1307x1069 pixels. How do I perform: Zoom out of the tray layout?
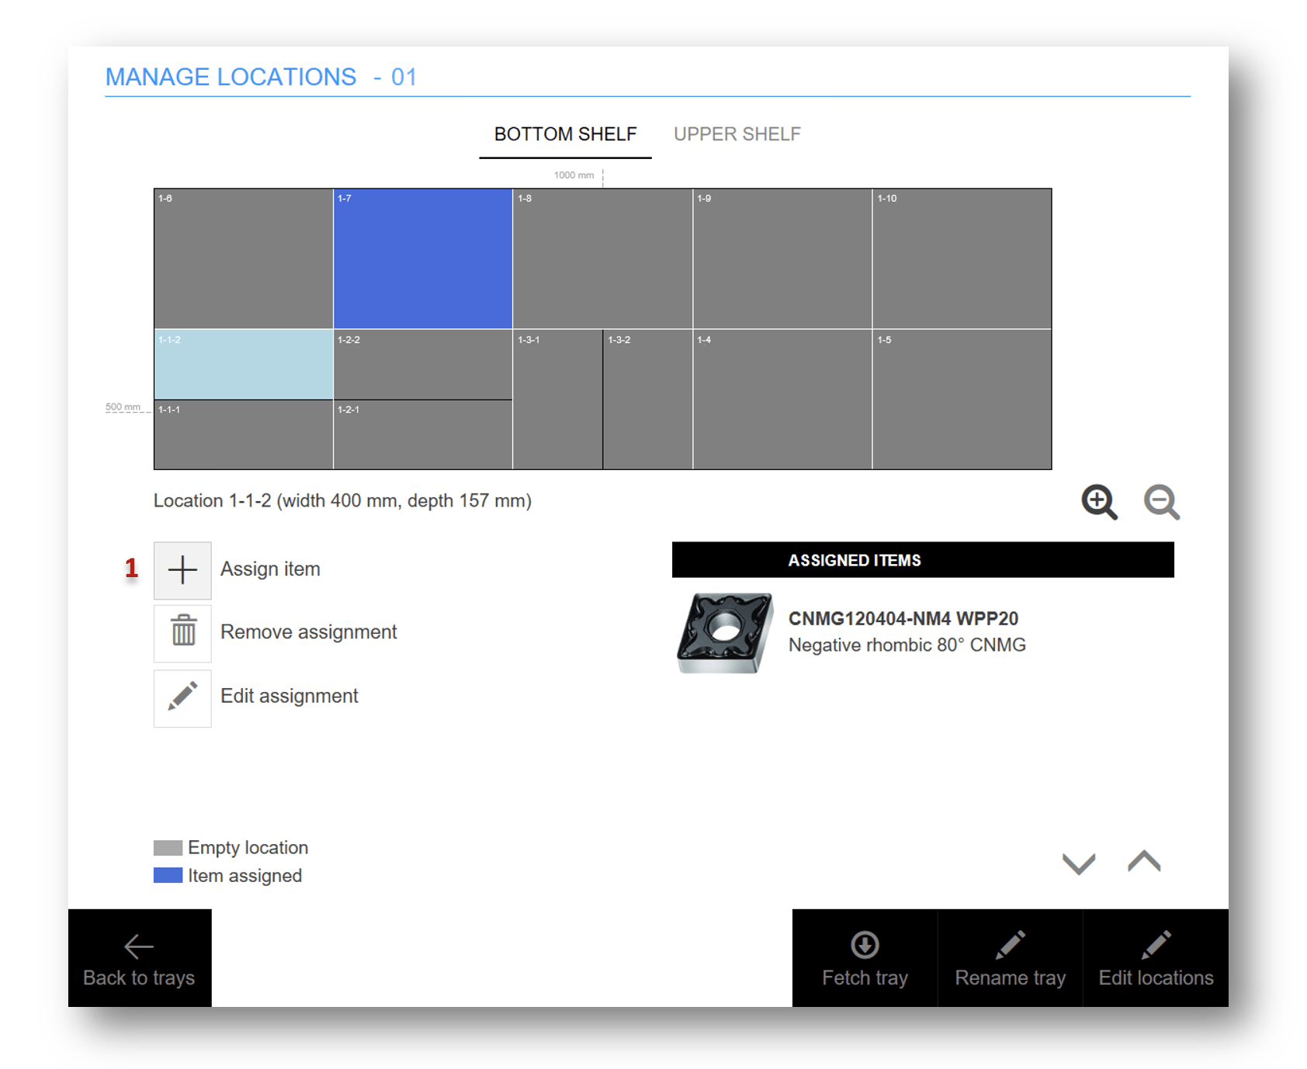1161,502
